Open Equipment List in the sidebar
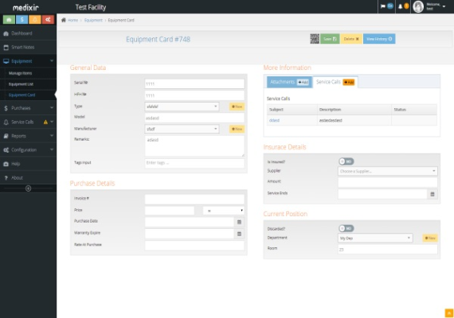This screenshot has width=454, height=318. click(21, 84)
